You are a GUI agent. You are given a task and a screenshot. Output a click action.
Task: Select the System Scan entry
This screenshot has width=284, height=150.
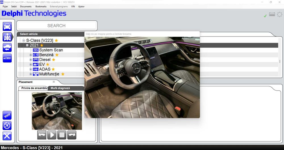tap(51, 50)
